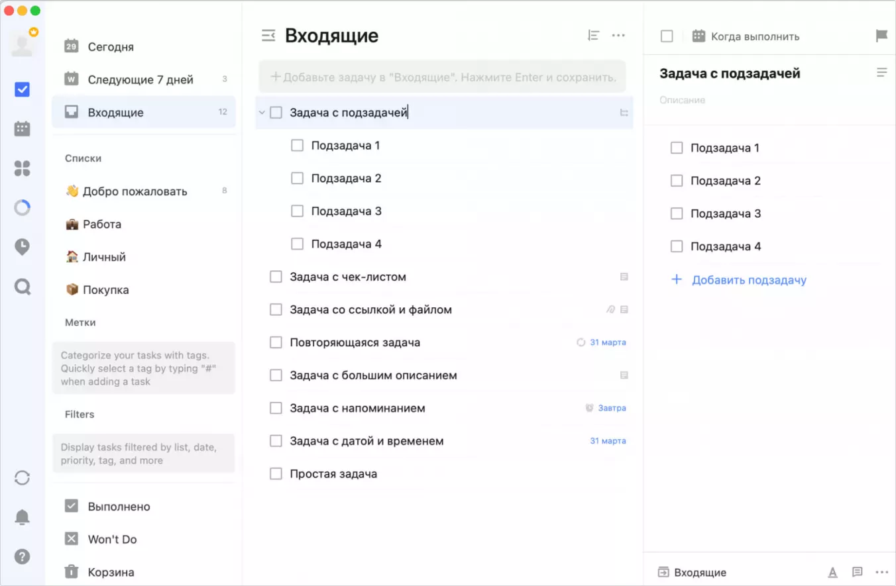The height and width of the screenshot is (586, 896).
Task: Select Подзадача 2 row in list
Action: coord(444,178)
